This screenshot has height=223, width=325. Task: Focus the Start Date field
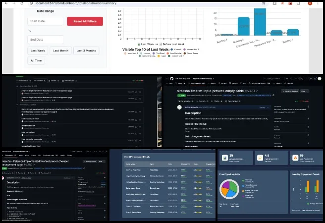(45, 21)
